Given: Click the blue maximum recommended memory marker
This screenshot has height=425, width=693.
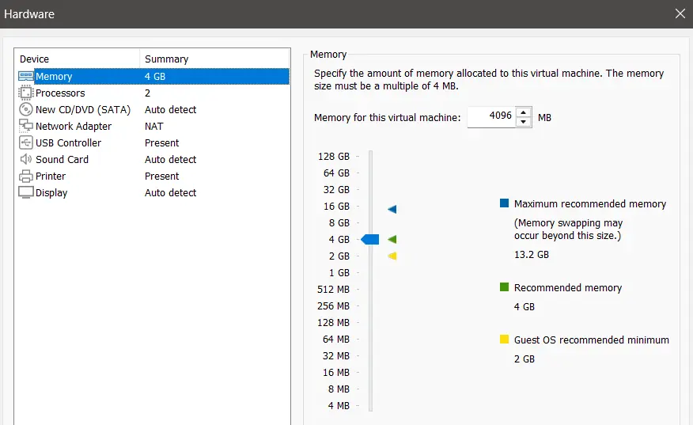Looking at the screenshot, I should click(x=392, y=210).
